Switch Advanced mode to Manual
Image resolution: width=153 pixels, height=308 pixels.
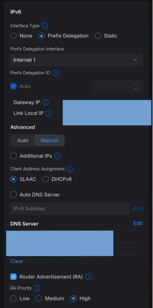tap(49, 141)
